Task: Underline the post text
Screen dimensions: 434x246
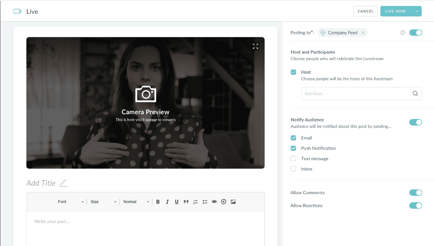Action: [x=177, y=202]
